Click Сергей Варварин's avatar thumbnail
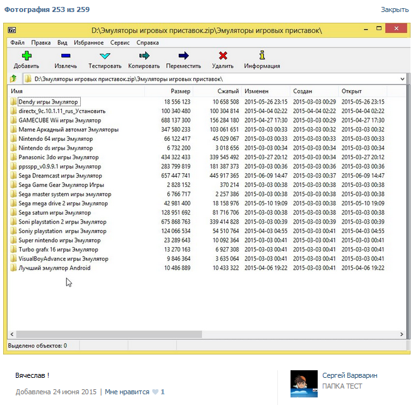This screenshot has height=405, width=420. [x=304, y=384]
